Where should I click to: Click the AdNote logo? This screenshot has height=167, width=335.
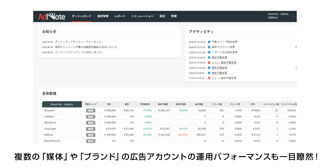pos(52,17)
